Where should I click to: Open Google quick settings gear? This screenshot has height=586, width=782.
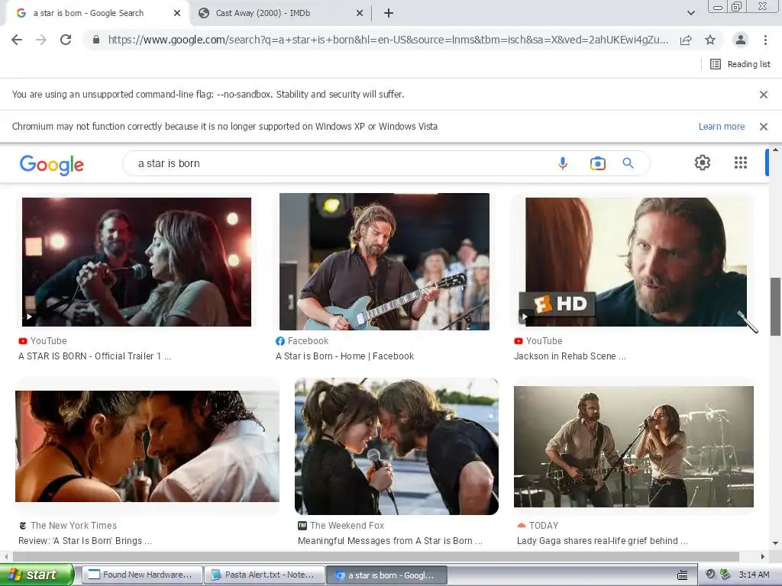click(x=703, y=163)
